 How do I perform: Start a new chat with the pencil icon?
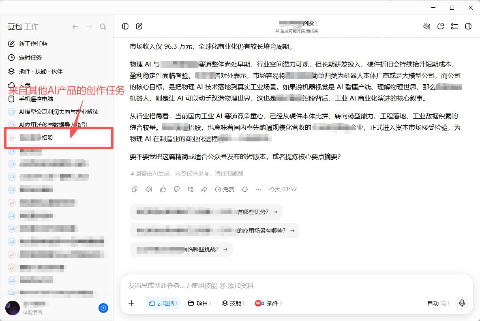coord(139,26)
